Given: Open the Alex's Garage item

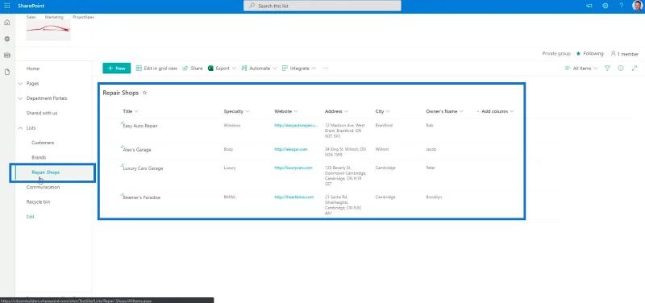Looking at the screenshot, I should tap(137, 150).
